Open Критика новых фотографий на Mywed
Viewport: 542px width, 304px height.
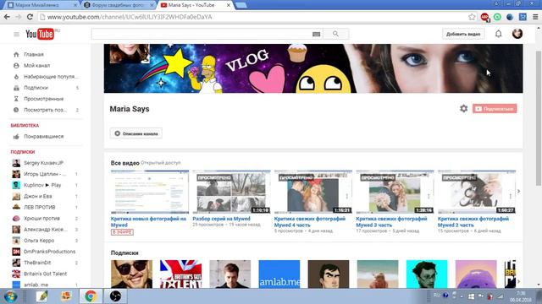148,221
